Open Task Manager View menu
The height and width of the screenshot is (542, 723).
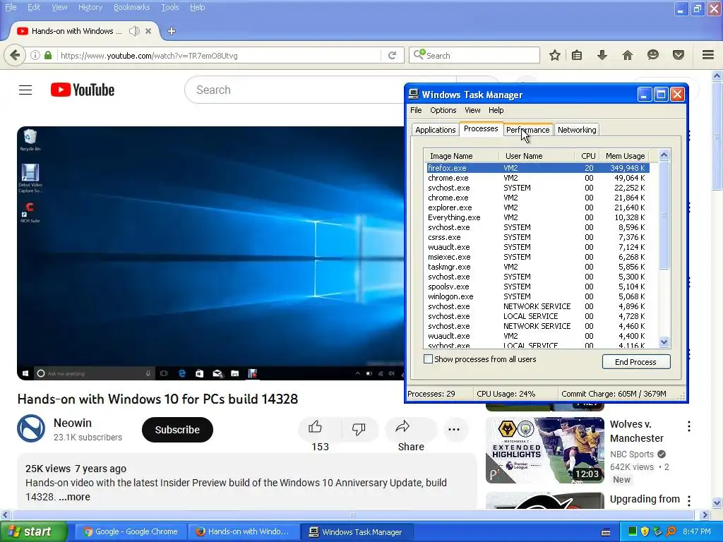click(472, 110)
